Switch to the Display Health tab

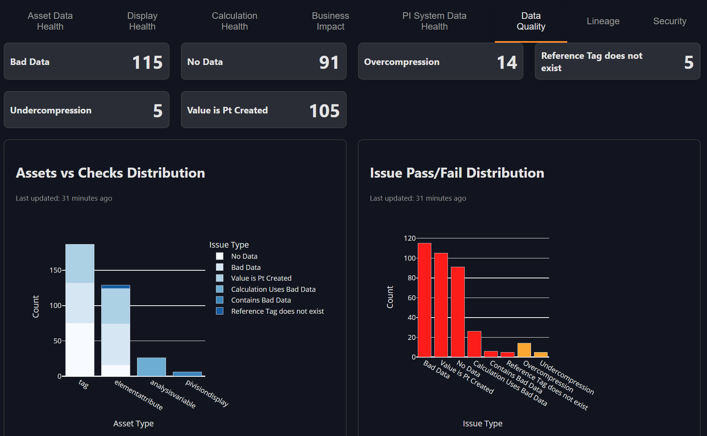(x=142, y=21)
